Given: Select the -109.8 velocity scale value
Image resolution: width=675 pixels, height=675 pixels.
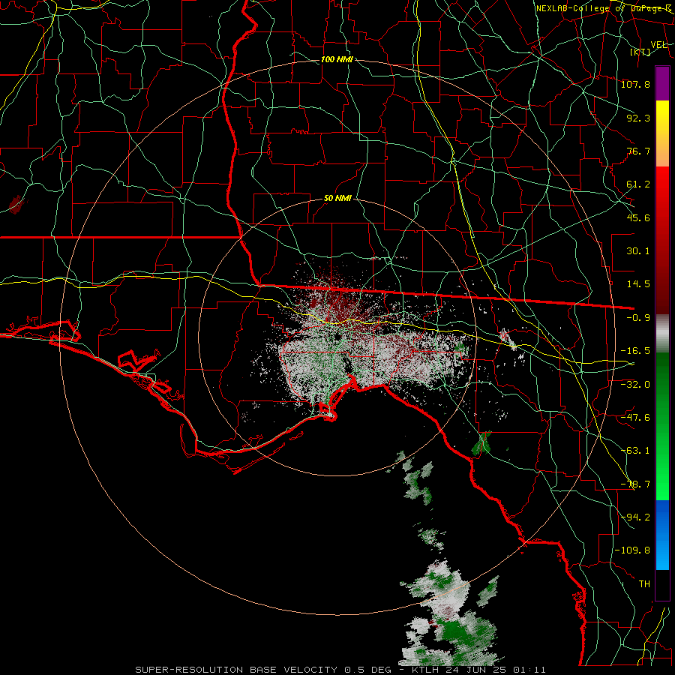Looking at the screenshot, I should pyautogui.click(x=632, y=550).
